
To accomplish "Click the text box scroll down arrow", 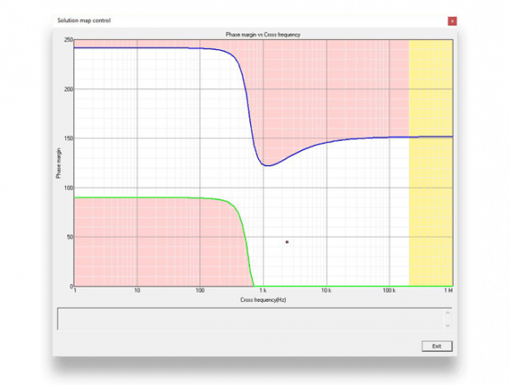I will 448,326.
